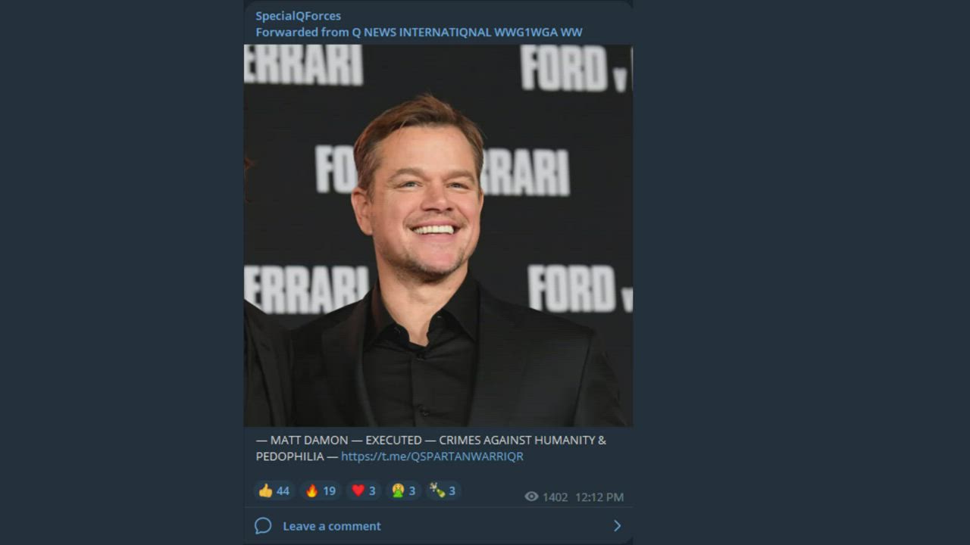Open the SpecialQForces channel name
This screenshot has height=545, width=970.
298,16
